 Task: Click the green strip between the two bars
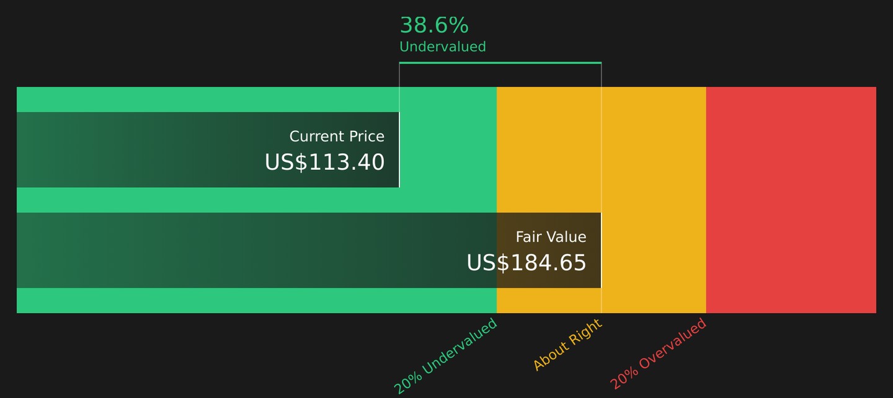tap(257, 200)
